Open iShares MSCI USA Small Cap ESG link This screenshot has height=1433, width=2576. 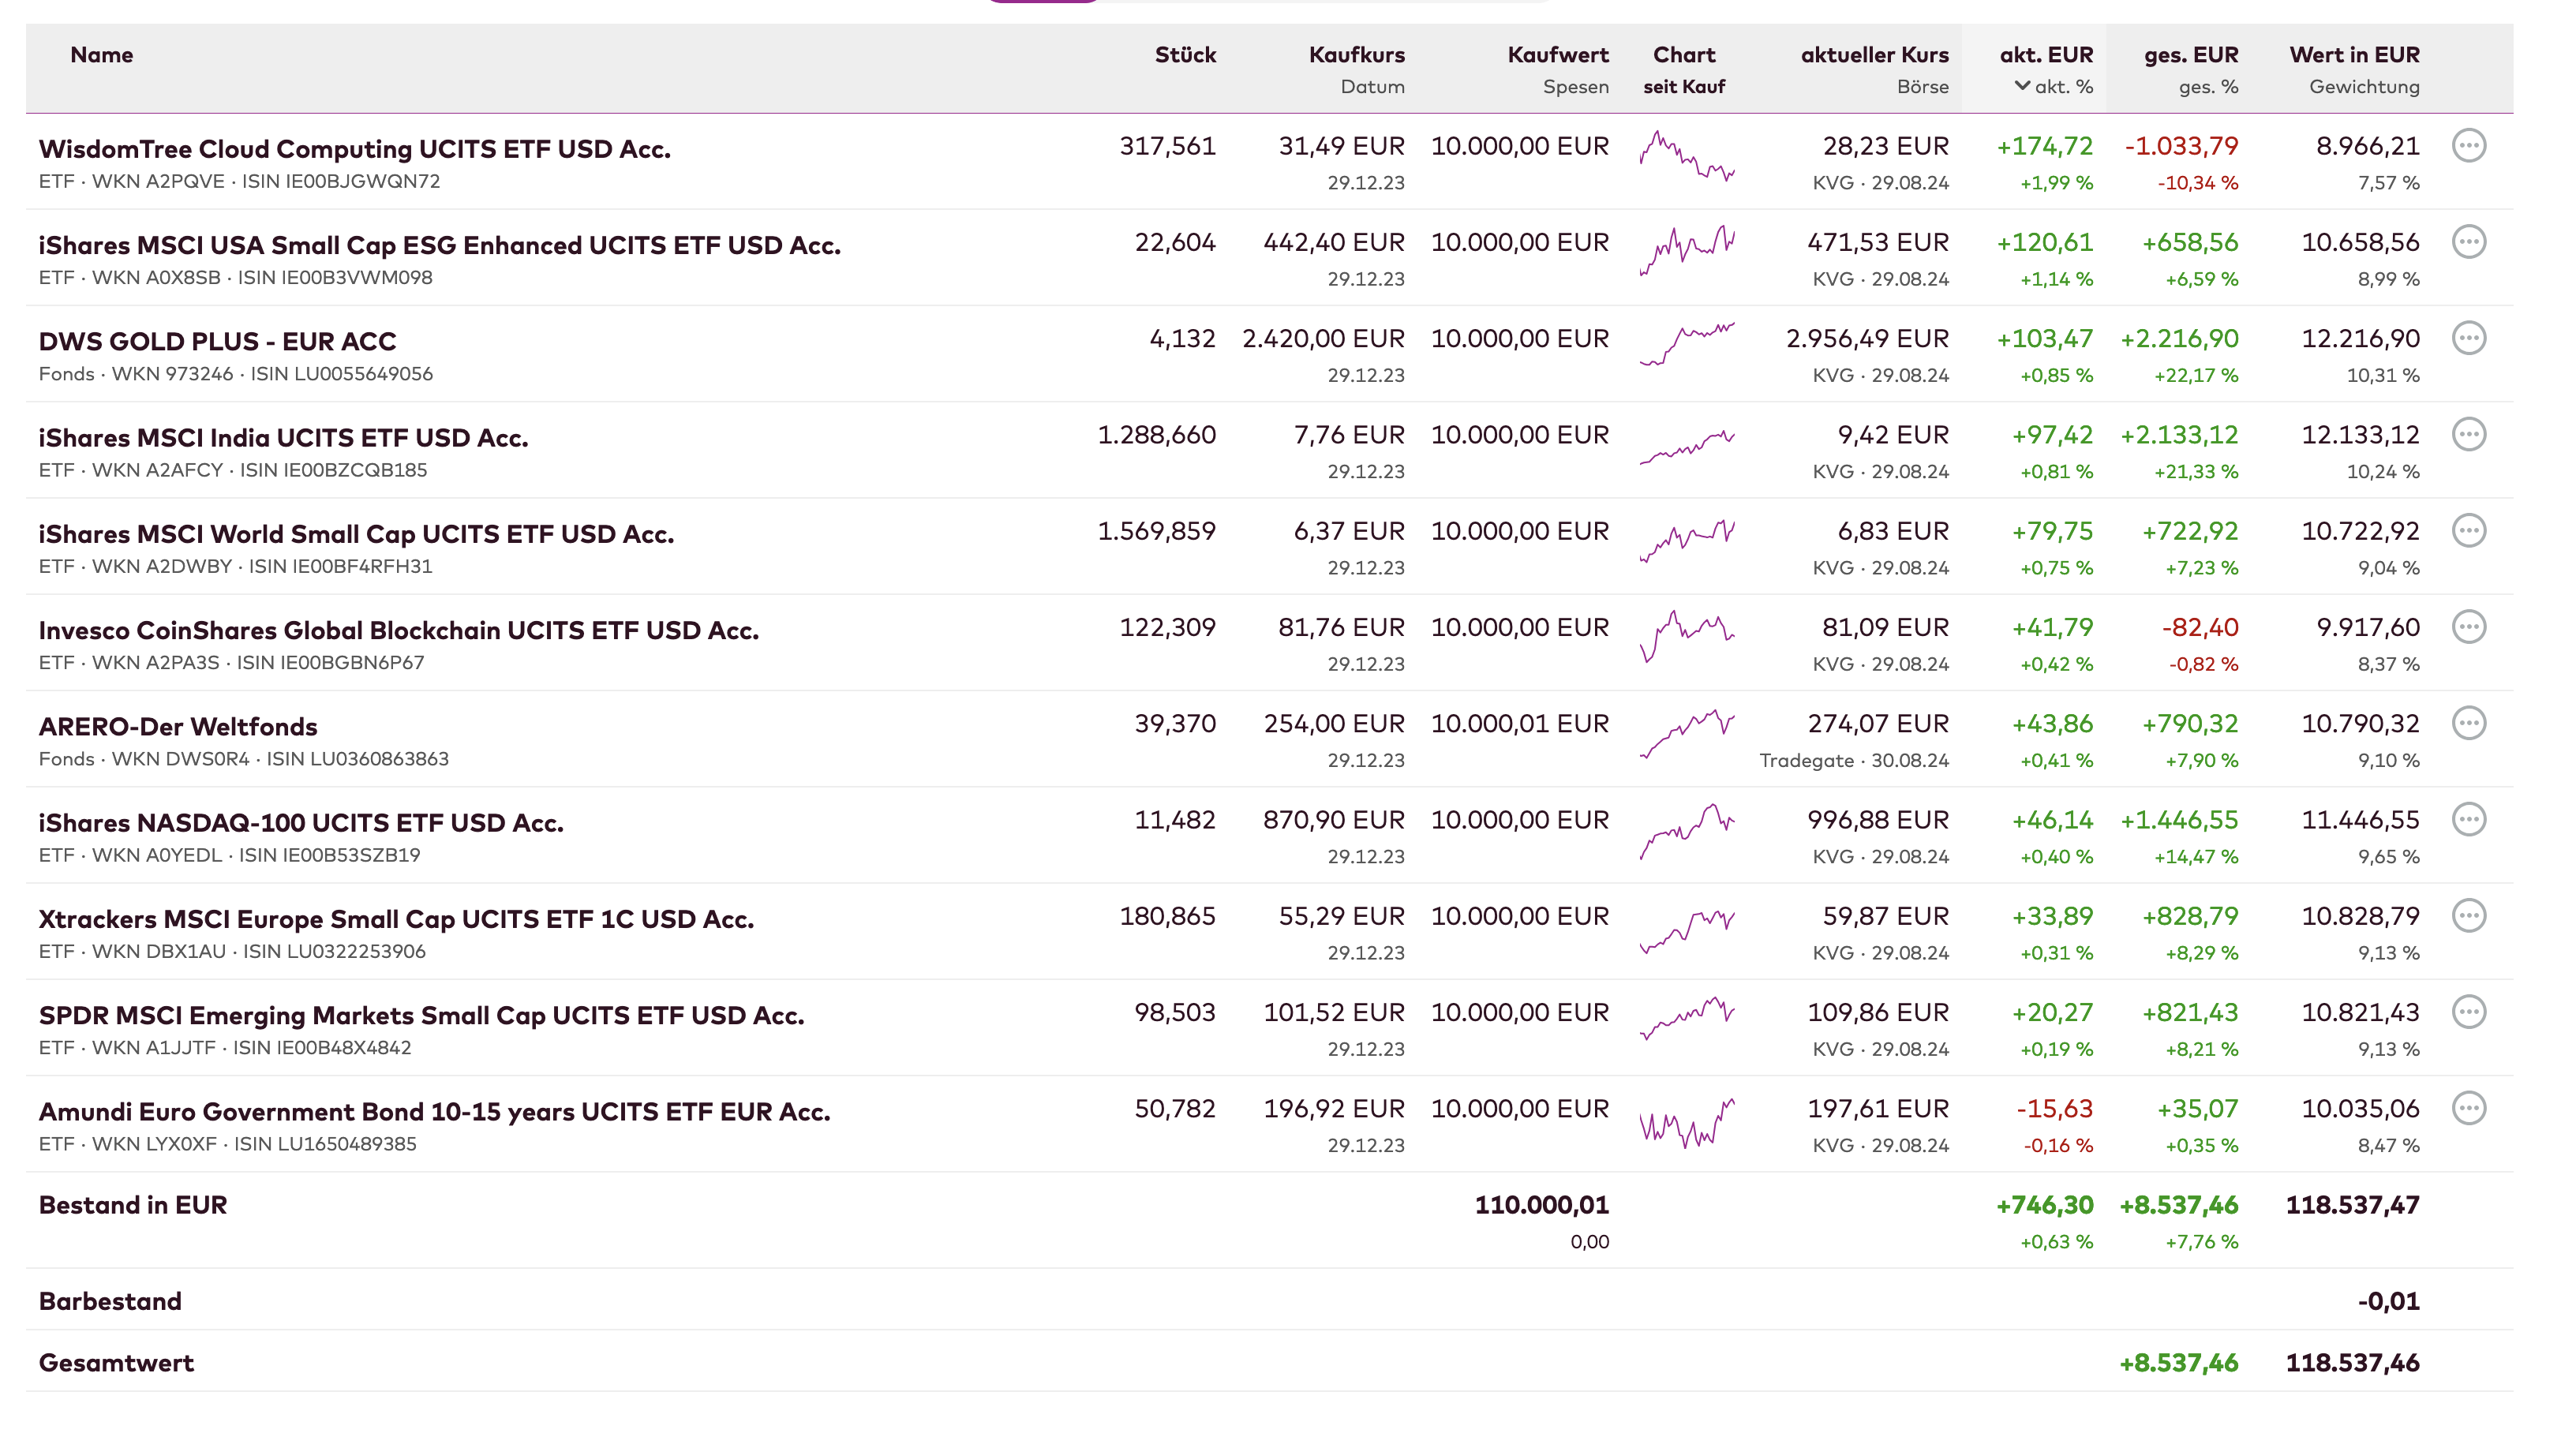pos(439,245)
